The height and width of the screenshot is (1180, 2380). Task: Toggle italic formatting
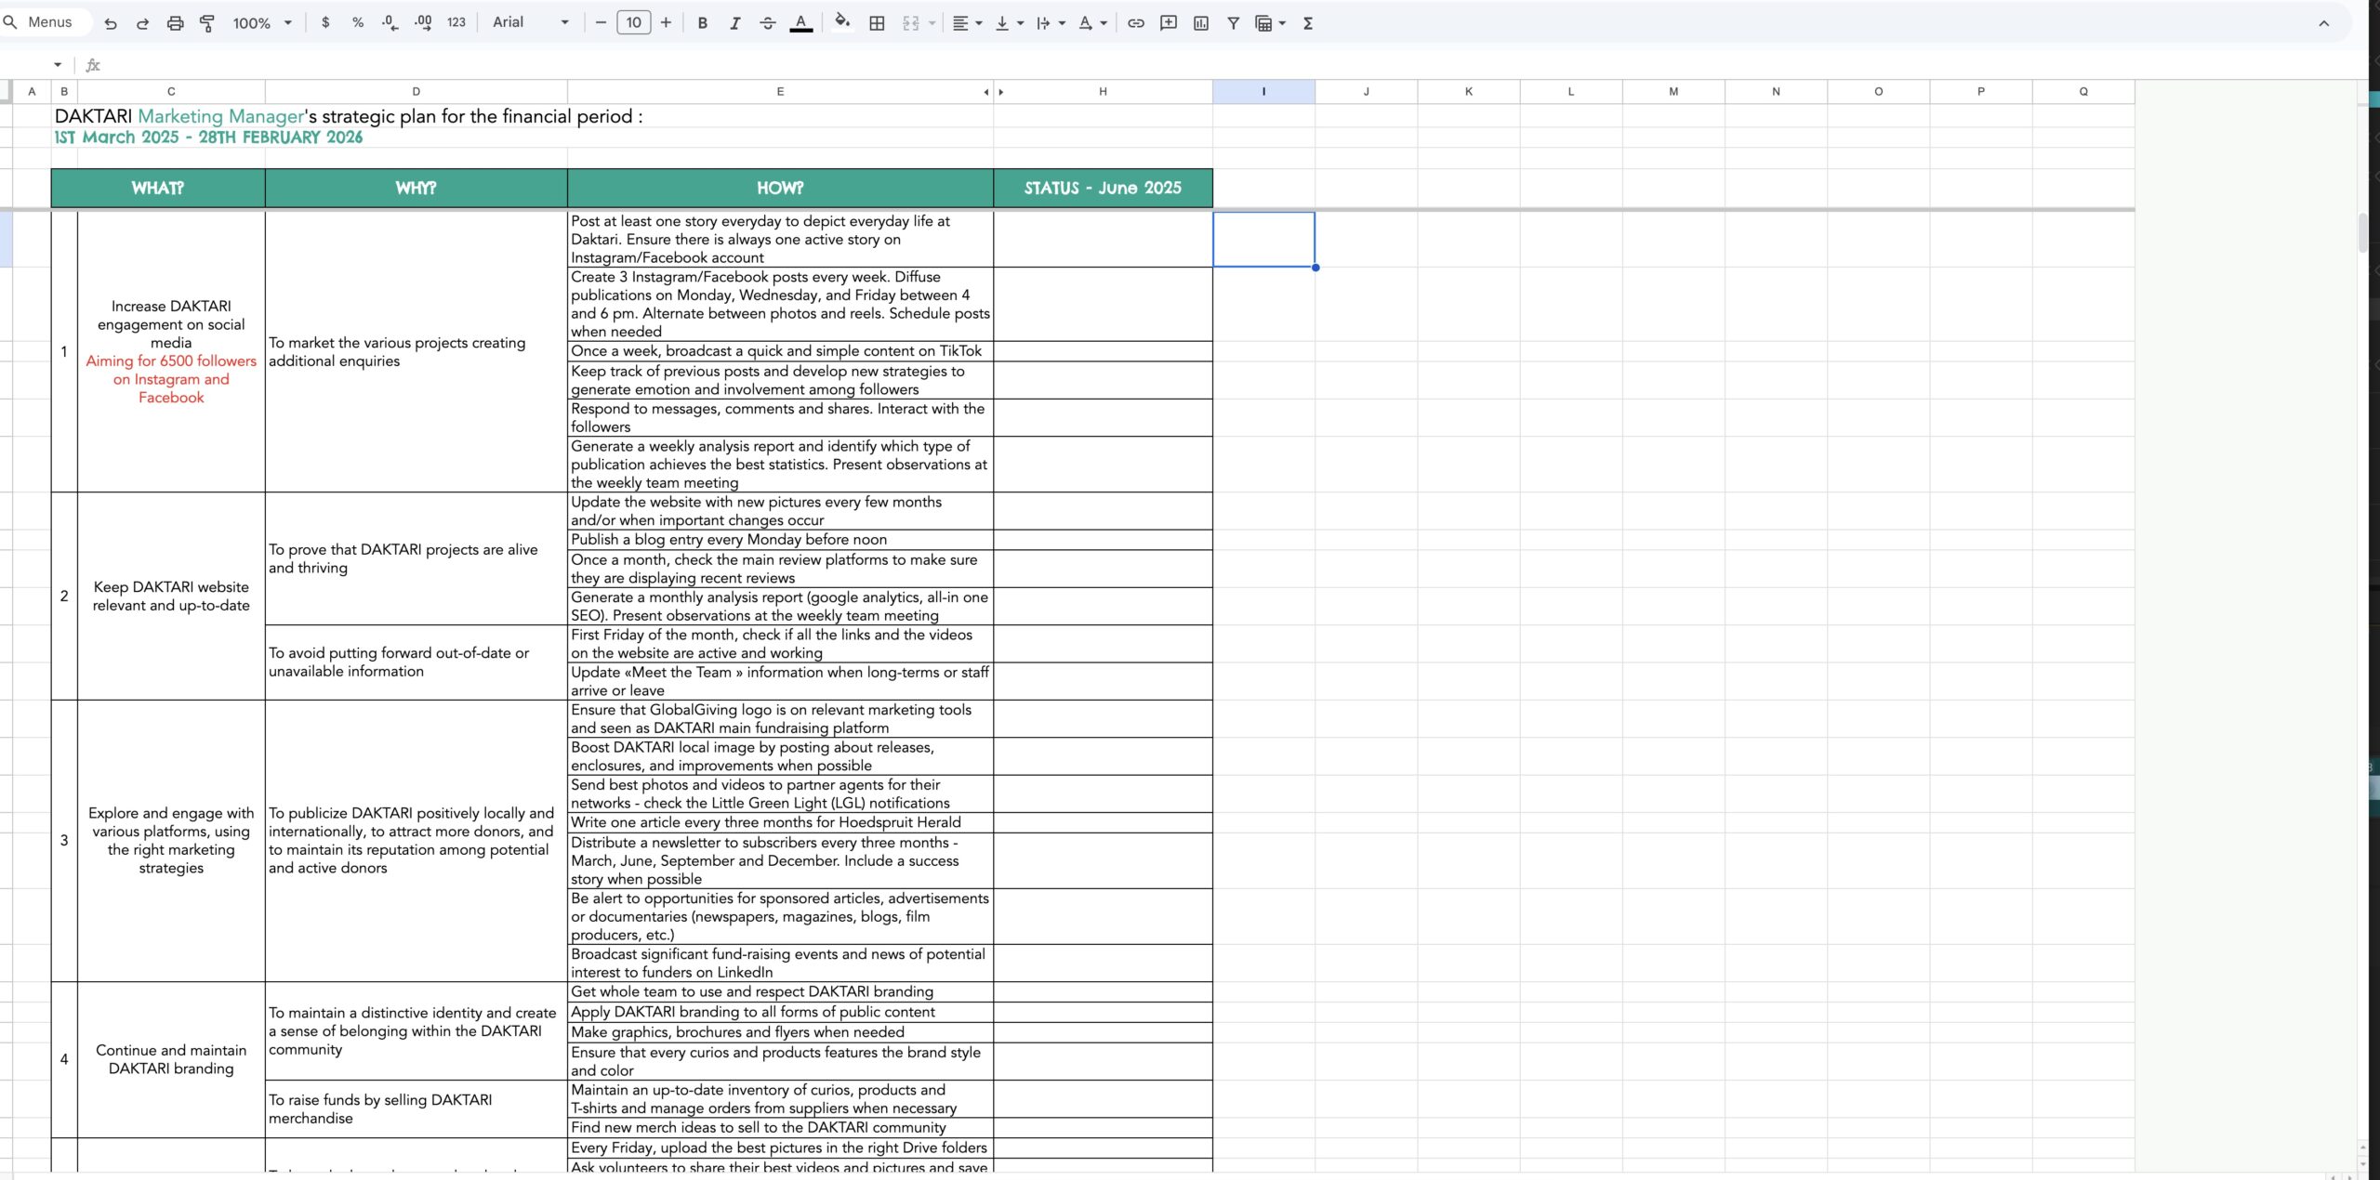click(x=735, y=23)
